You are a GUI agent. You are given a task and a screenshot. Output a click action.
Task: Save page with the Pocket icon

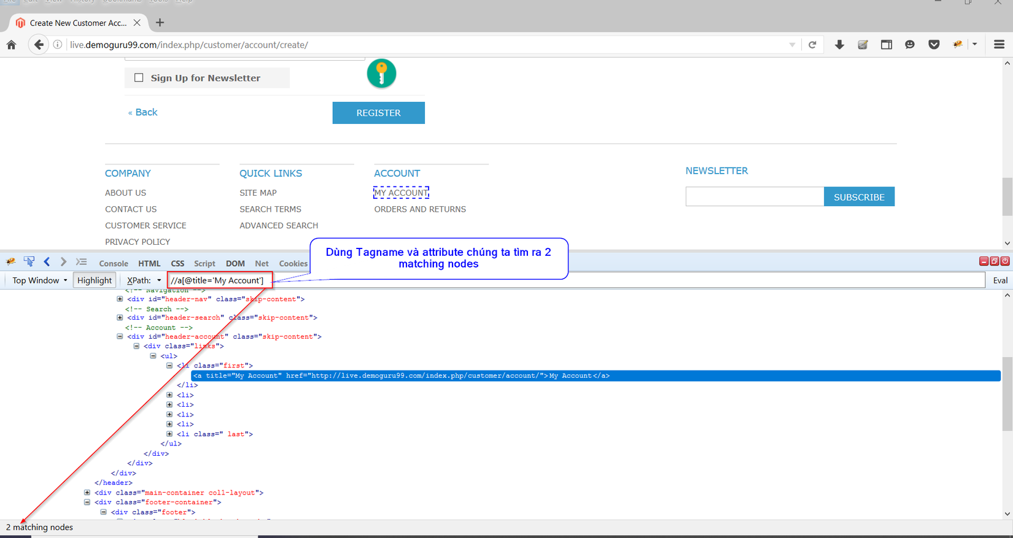point(934,45)
